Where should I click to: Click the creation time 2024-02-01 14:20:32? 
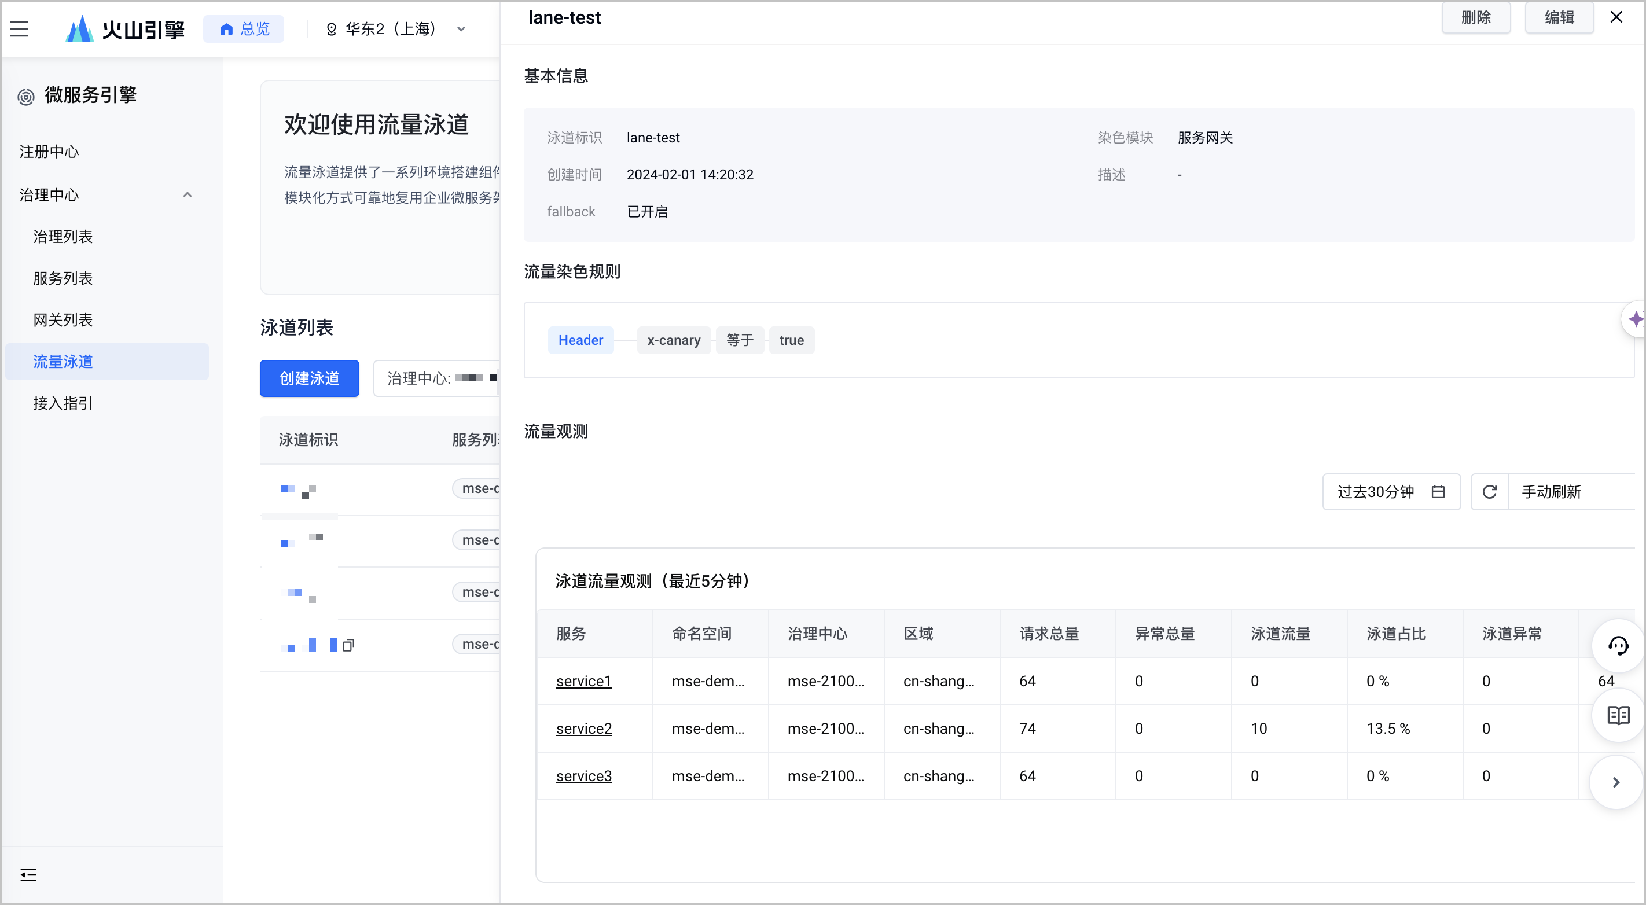pos(690,174)
